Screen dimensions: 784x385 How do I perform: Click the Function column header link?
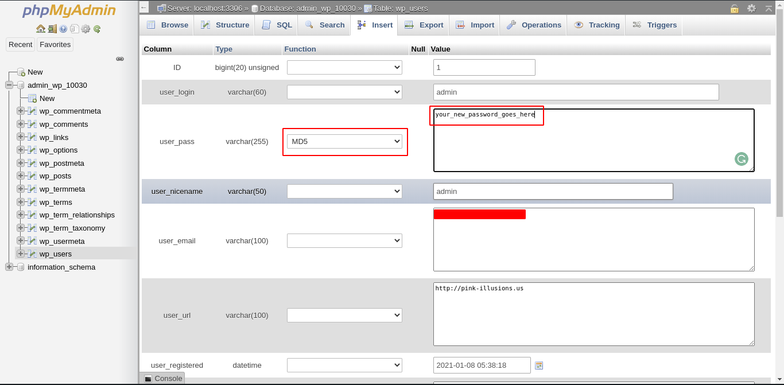pos(300,49)
